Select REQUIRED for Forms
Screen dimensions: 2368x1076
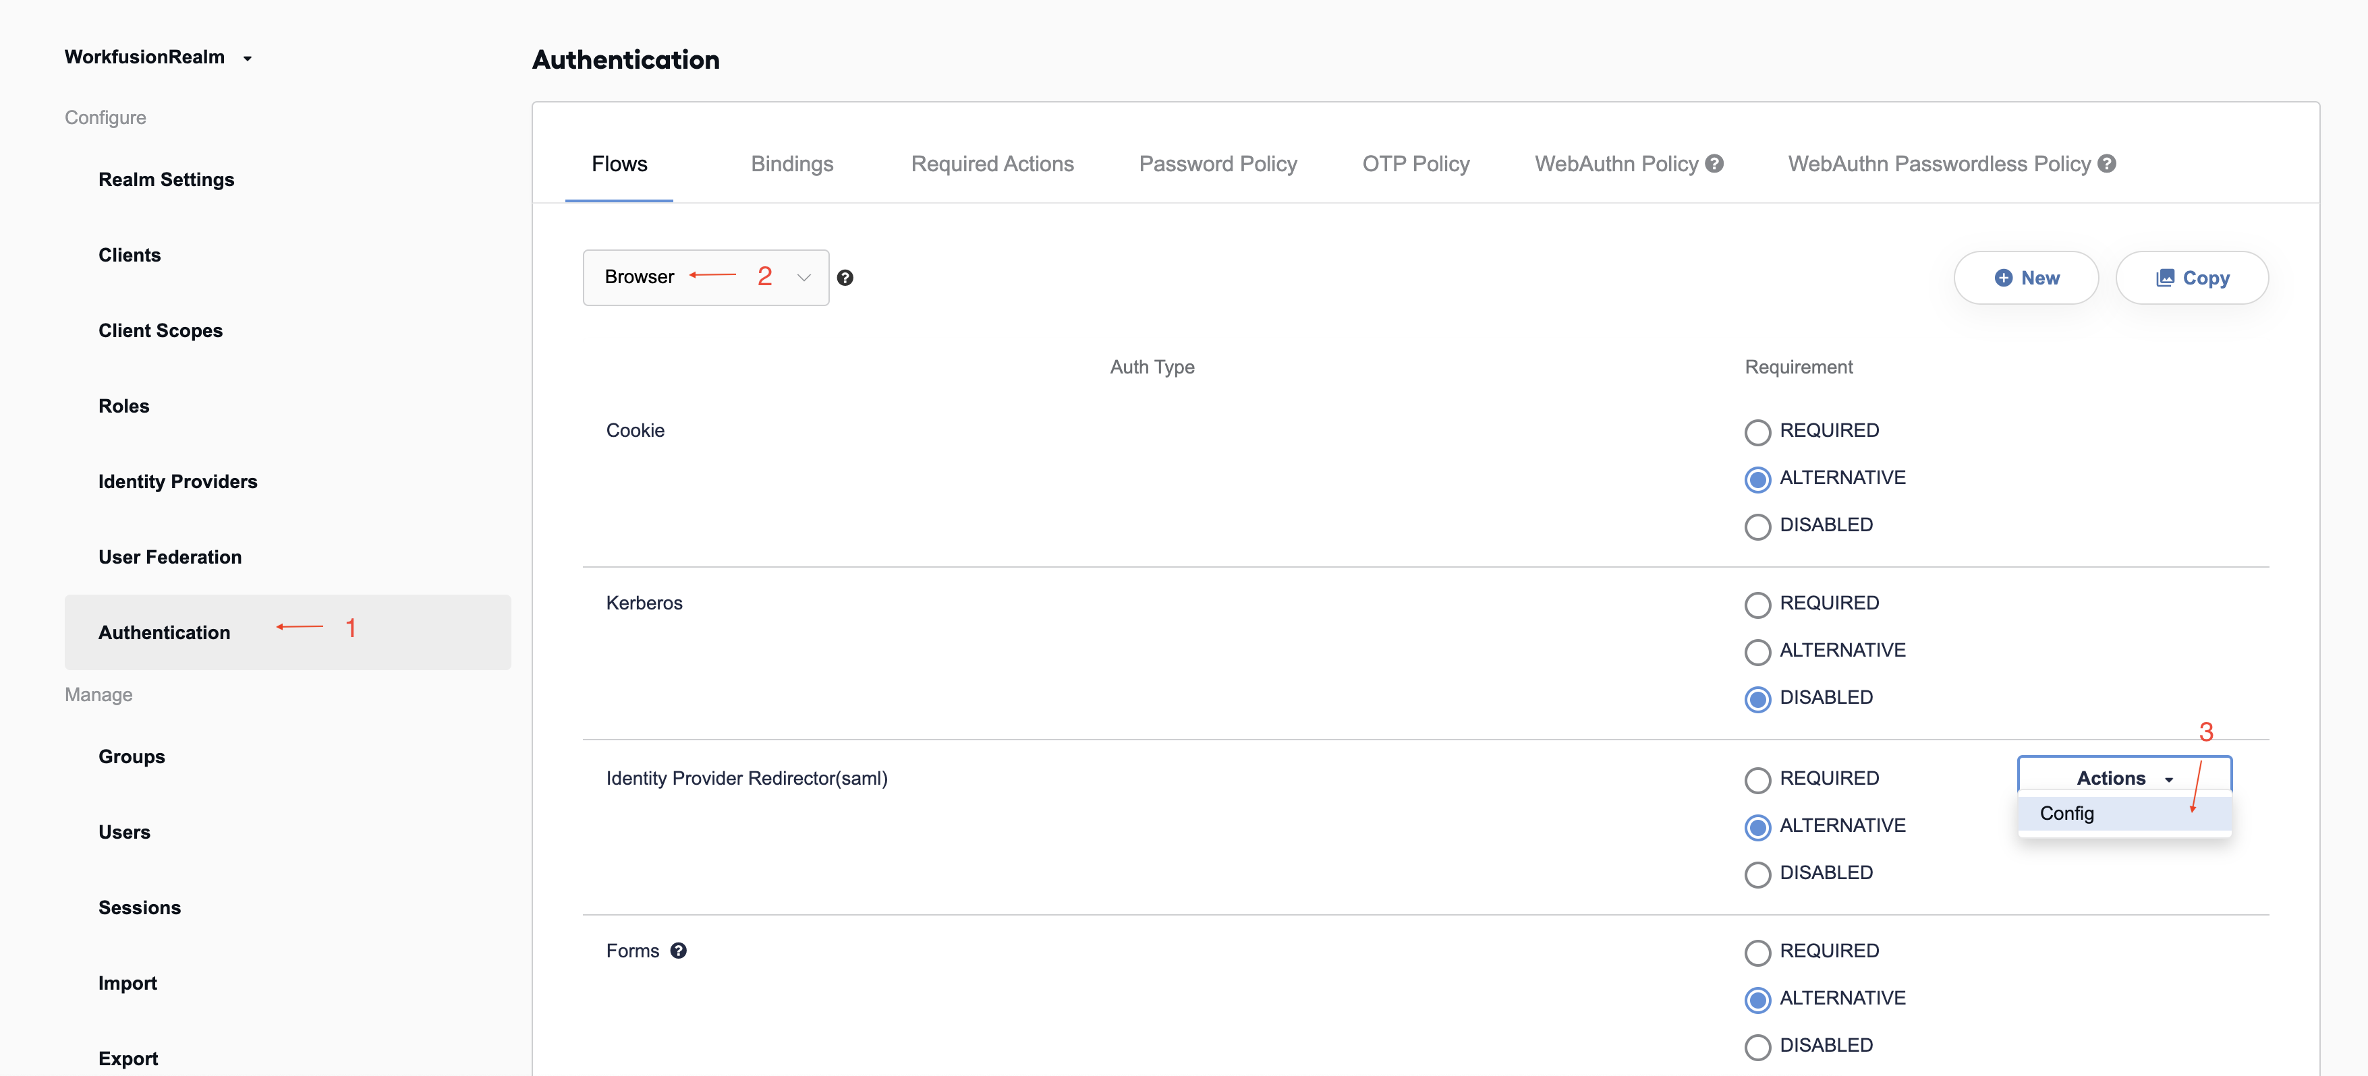1757,953
